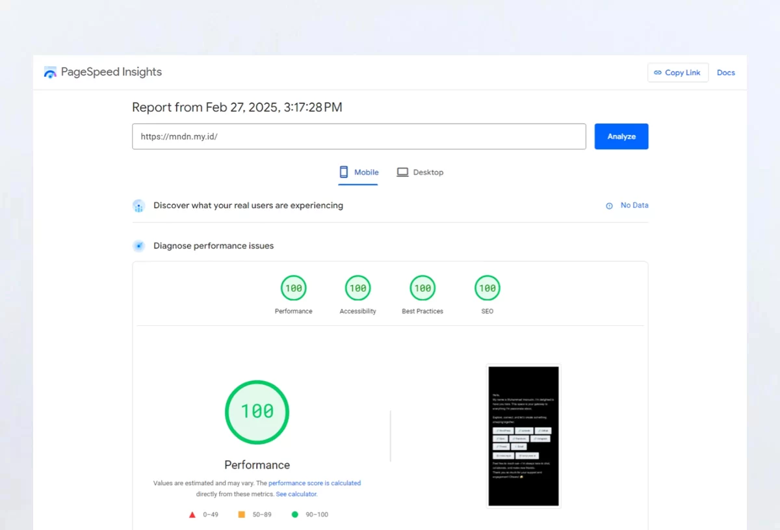This screenshot has width=780, height=530.
Task: Click the PageSpeed Insights logo icon
Action: pyautogui.click(x=50, y=72)
